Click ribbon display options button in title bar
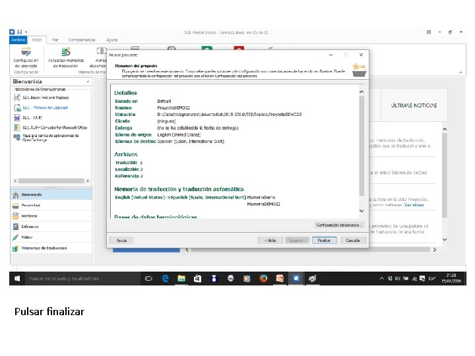The height and width of the screenshot is (356, 475). tap(429, 32)
